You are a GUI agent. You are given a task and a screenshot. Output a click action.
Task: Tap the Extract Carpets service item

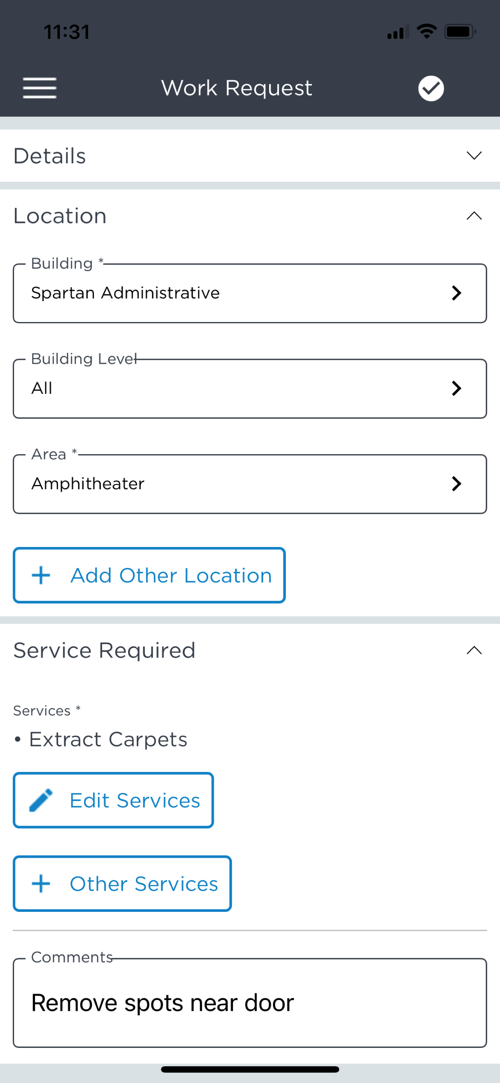(x=108, y=739)
